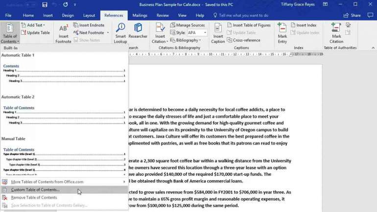The width and height of the screenshot is (377, 212).
Task: Open Smart Lookup
Action: pyautogui.click(x=120, y=33)
